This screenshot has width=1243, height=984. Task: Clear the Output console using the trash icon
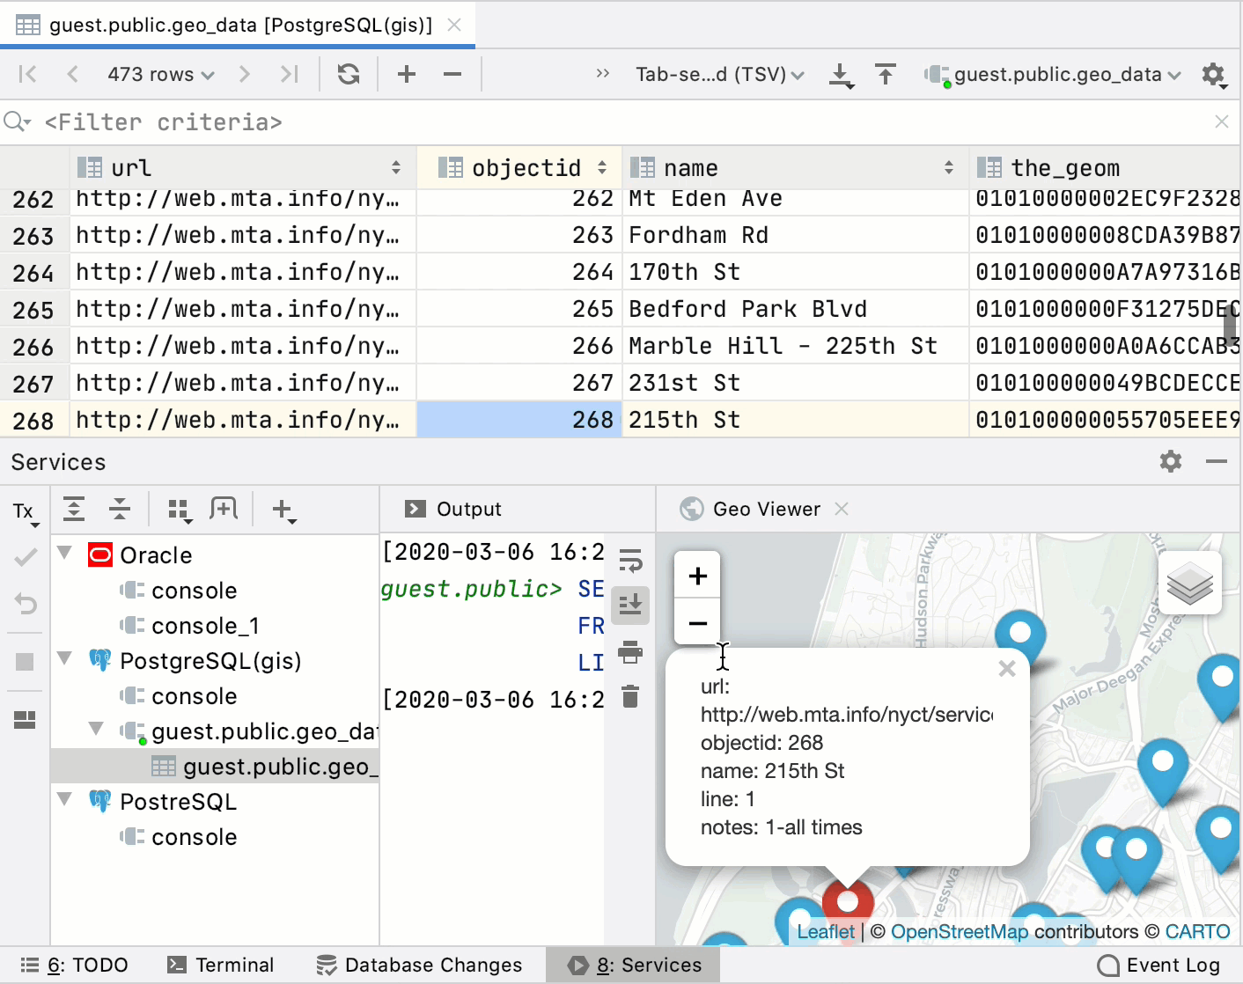pos(630,697)
